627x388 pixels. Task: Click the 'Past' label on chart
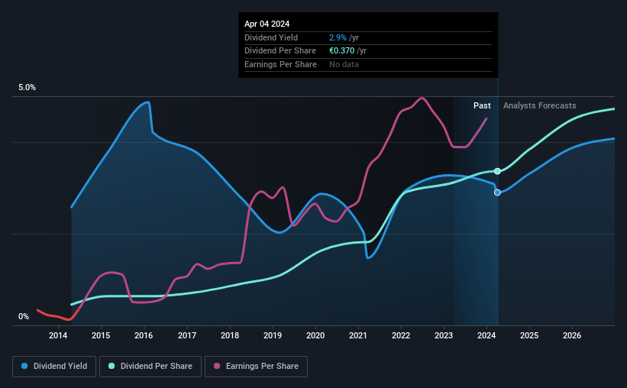click(x=482, y=105)
